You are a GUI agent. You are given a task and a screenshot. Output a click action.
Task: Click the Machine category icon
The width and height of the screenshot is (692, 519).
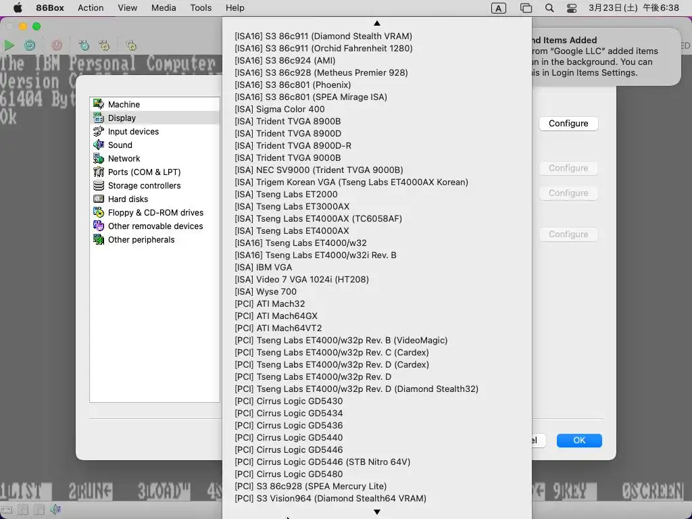tap(99, 104)
